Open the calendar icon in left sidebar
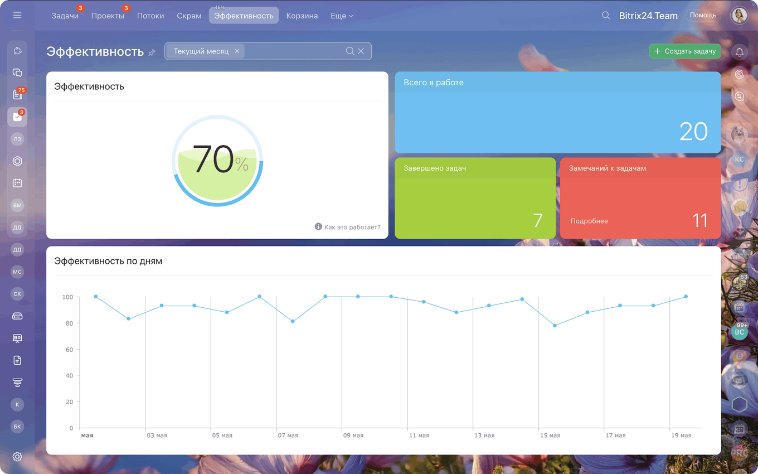 pos(17,183)
